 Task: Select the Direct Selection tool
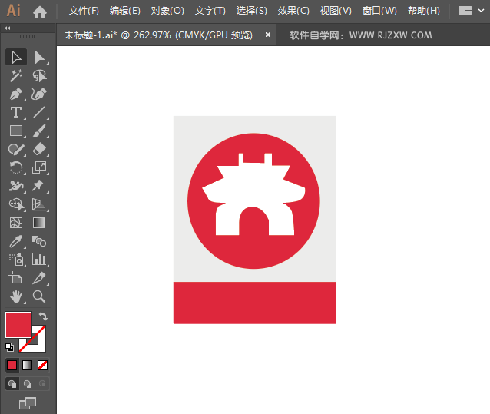click(x=39, y=58)
